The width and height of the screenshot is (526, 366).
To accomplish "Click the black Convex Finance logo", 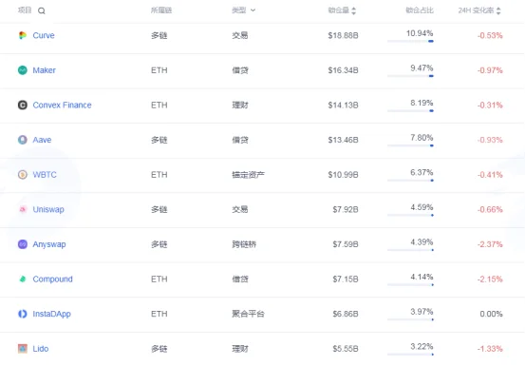I will (x=23, y=106).
